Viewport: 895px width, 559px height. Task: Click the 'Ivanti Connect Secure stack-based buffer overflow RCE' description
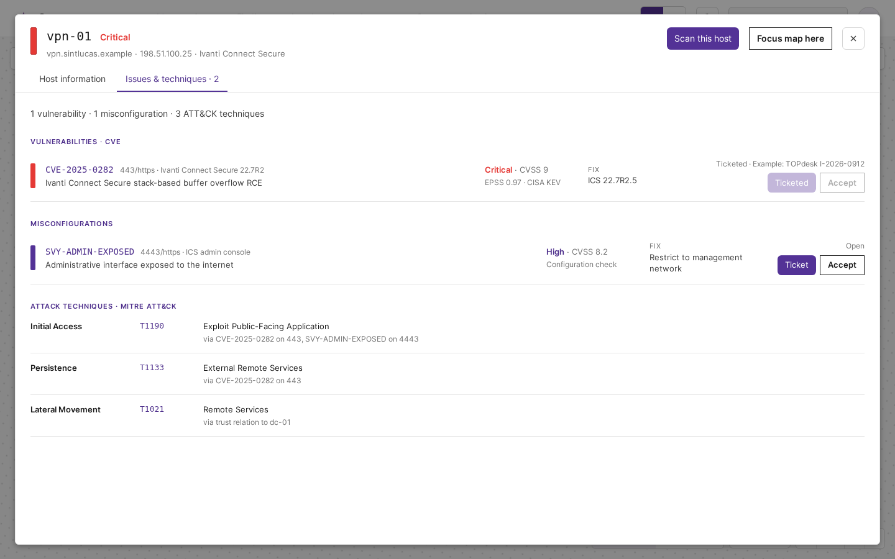point(154,183)
